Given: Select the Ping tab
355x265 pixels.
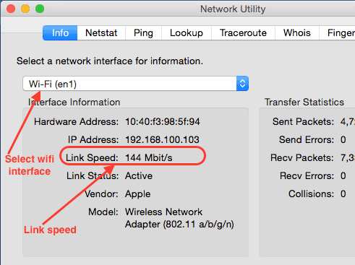Looking at the screenshot, I should (143, 32).
